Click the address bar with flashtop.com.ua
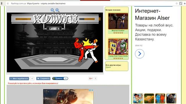186x104 pixels. click(91, 3)
